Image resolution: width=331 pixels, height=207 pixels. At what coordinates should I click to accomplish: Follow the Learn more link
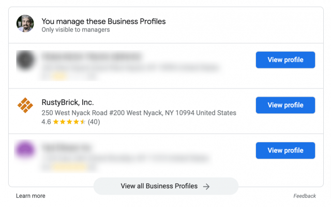[x=31, y=196]
